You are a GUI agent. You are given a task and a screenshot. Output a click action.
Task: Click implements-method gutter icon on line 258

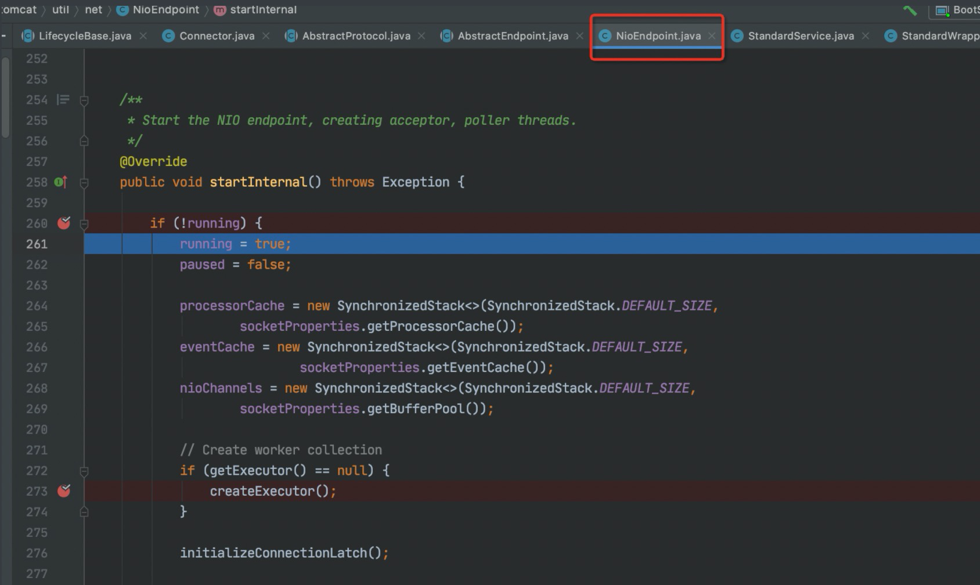61,182
